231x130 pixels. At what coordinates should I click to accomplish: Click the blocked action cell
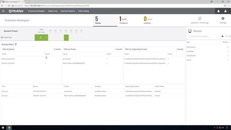[158, 91]
